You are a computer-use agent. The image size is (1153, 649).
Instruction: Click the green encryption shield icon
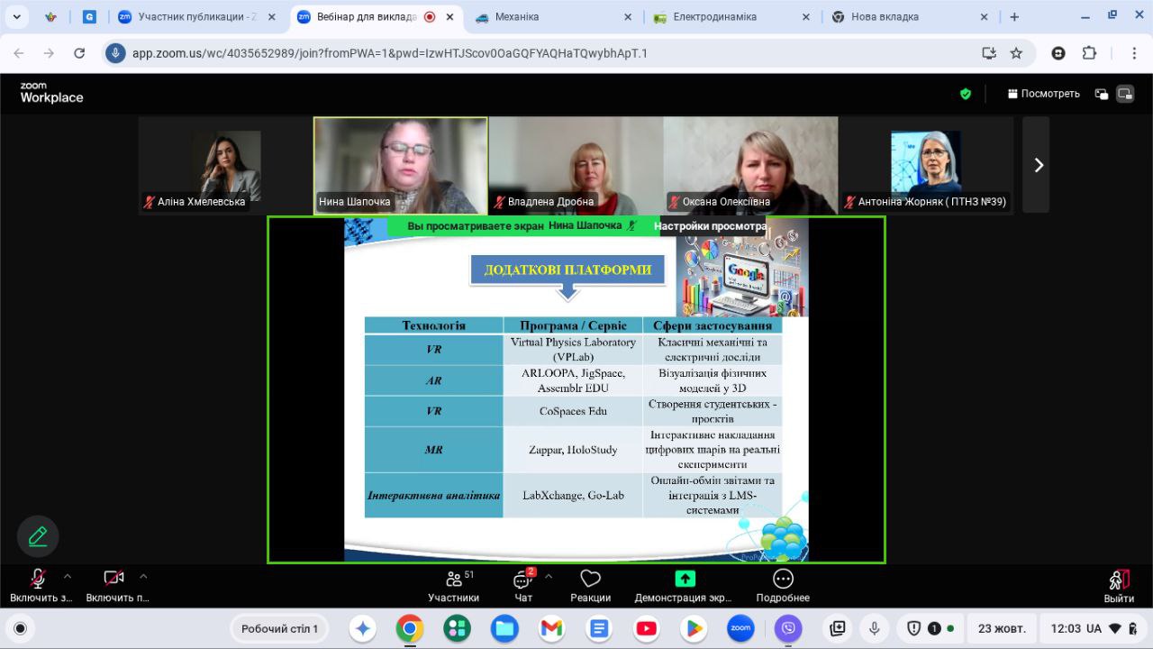966,94
